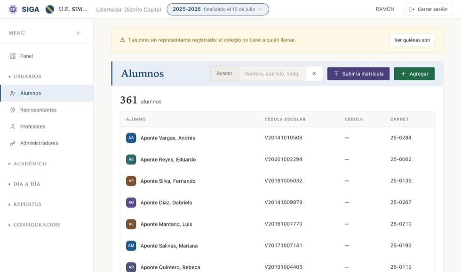461x272 pixels.
Task: Click carnet 25-0284
Action: coord(401,138)
